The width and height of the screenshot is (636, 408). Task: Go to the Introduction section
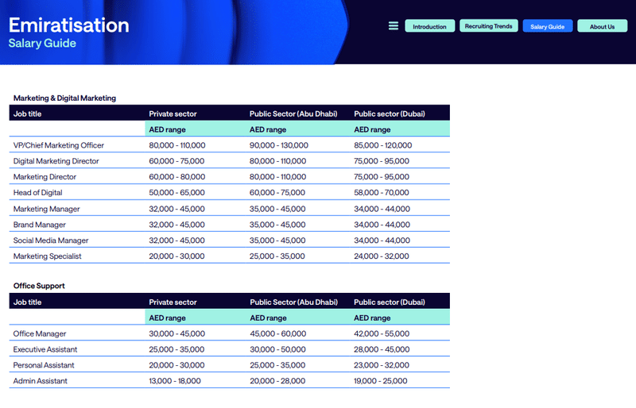(x=429, y=26)
